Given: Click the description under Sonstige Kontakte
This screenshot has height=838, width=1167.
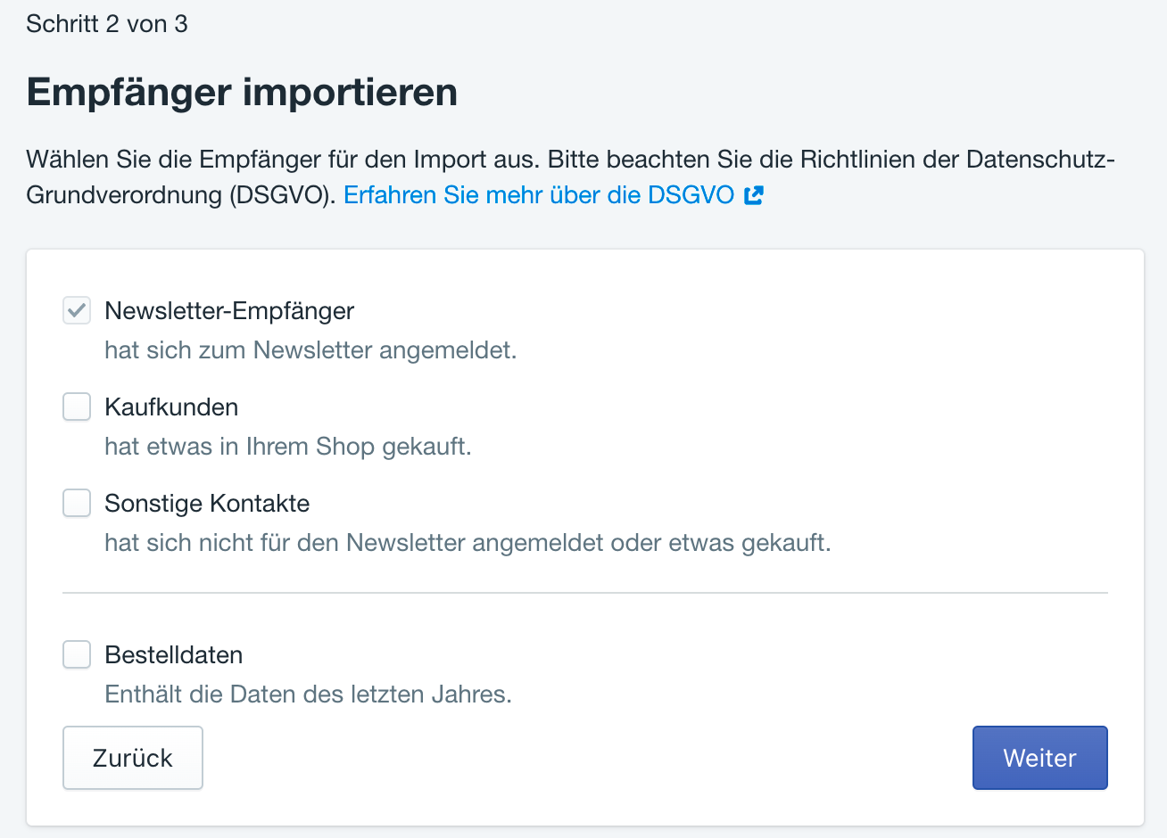Looking at the screenshot, I should [468, 543].
